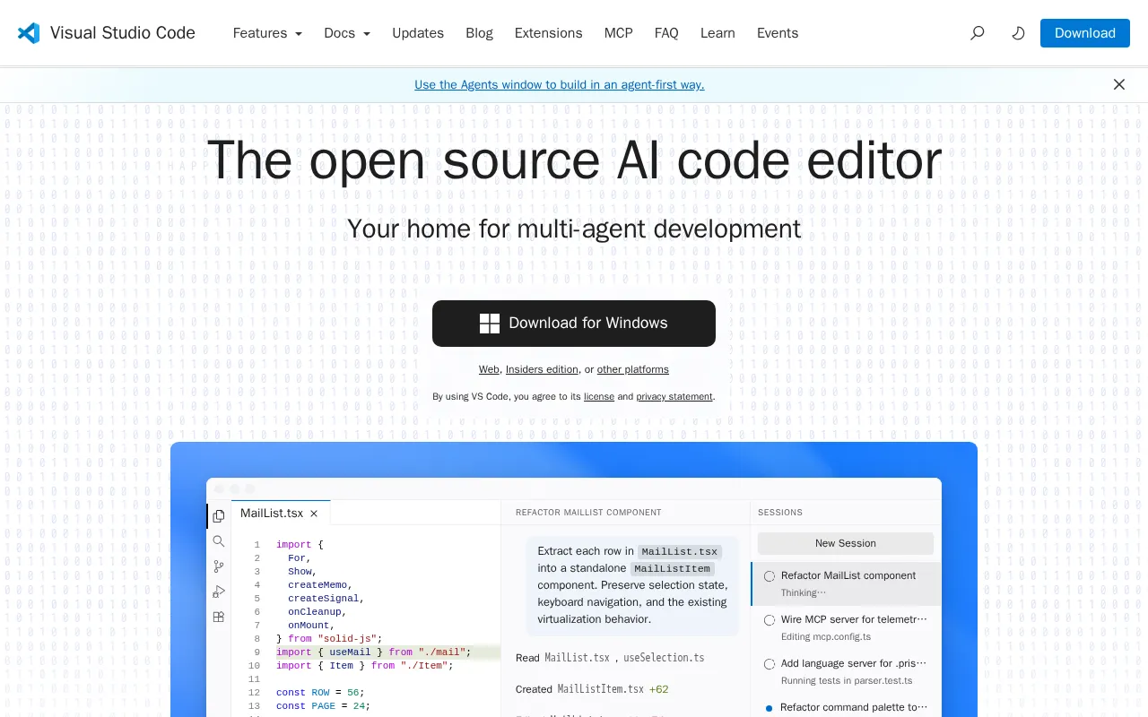Expand the Docs dropdown menu
This screenshot has width=1148, height=717.
[x=347, y=33]
